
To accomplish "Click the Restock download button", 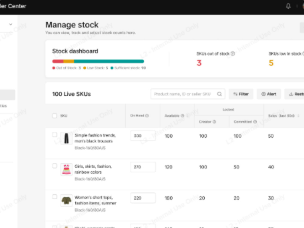I will click(x=294, y=94).
